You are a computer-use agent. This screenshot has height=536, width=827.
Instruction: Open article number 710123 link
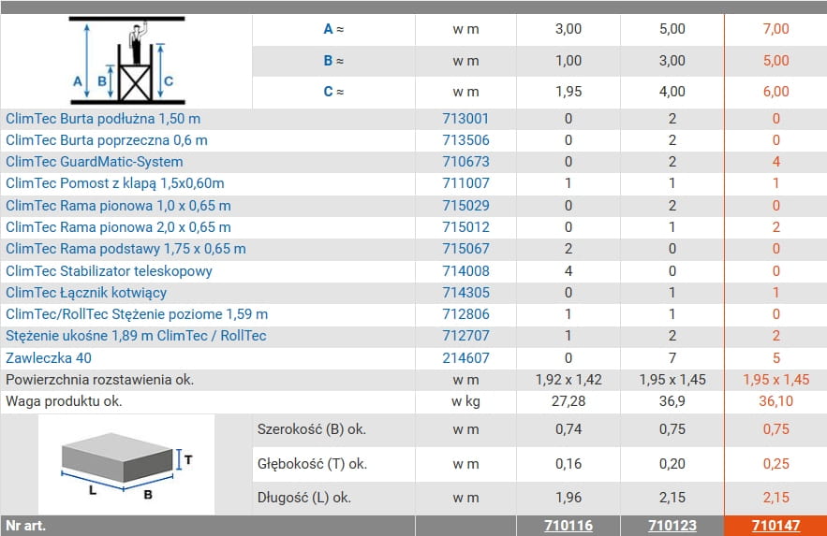point(672,526)
